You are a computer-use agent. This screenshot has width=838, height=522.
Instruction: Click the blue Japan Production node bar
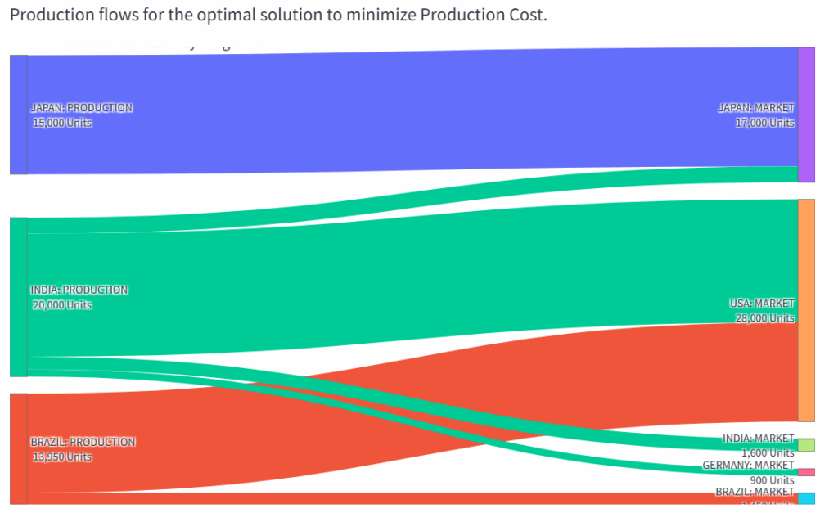(x=18, y=115)
